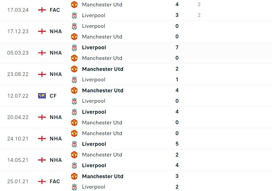Open Manchester Utd link in 12.07.22 match
The image size is (272, 191).
click(x=102, y=90)
